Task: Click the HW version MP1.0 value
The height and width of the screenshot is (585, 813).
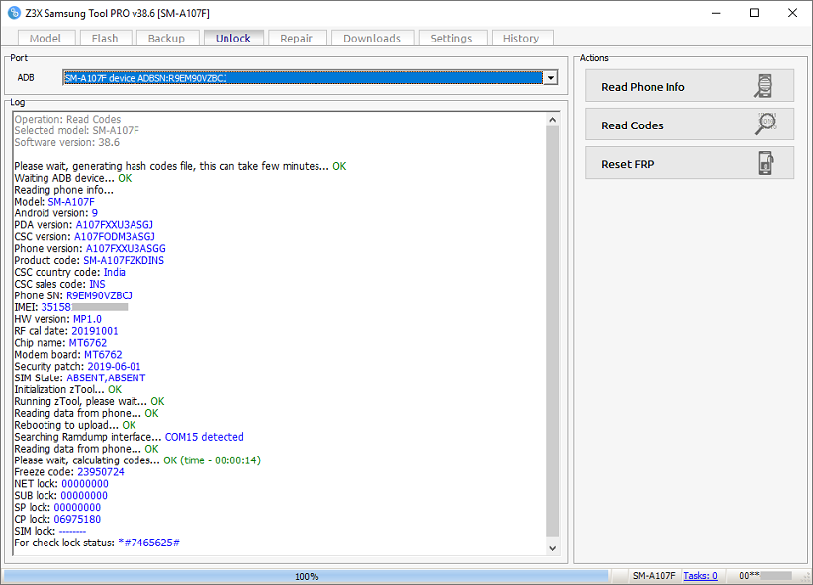Action: click(87, 319)
